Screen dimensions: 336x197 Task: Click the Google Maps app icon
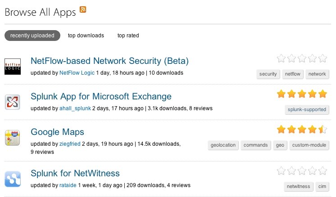[13, 138]
